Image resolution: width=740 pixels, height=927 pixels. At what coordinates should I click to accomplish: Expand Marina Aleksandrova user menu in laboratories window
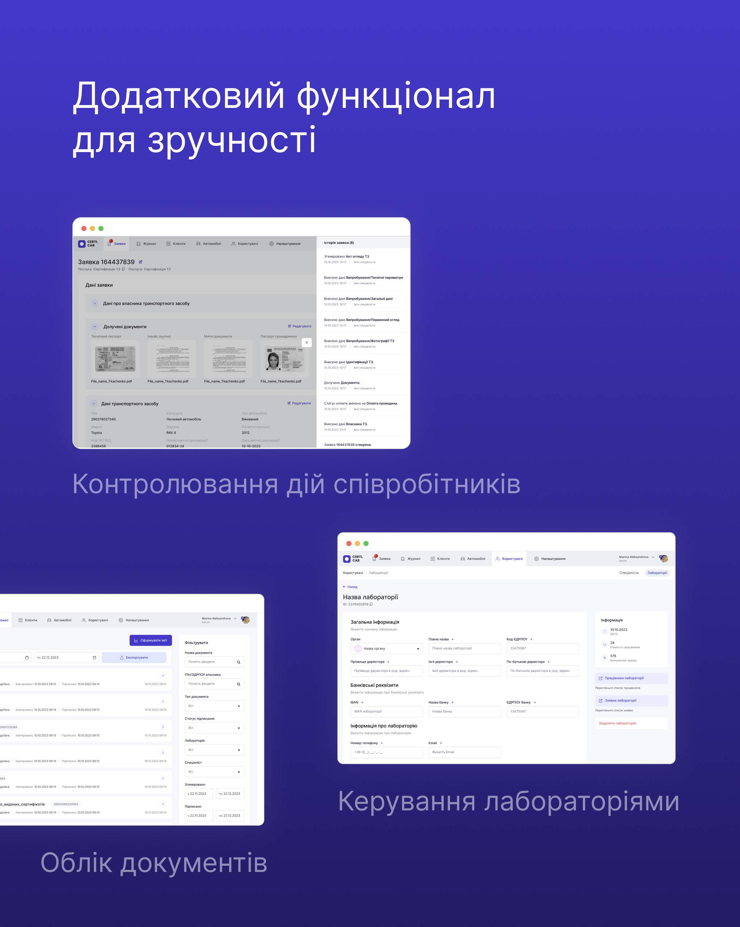(x=653, y=557)
